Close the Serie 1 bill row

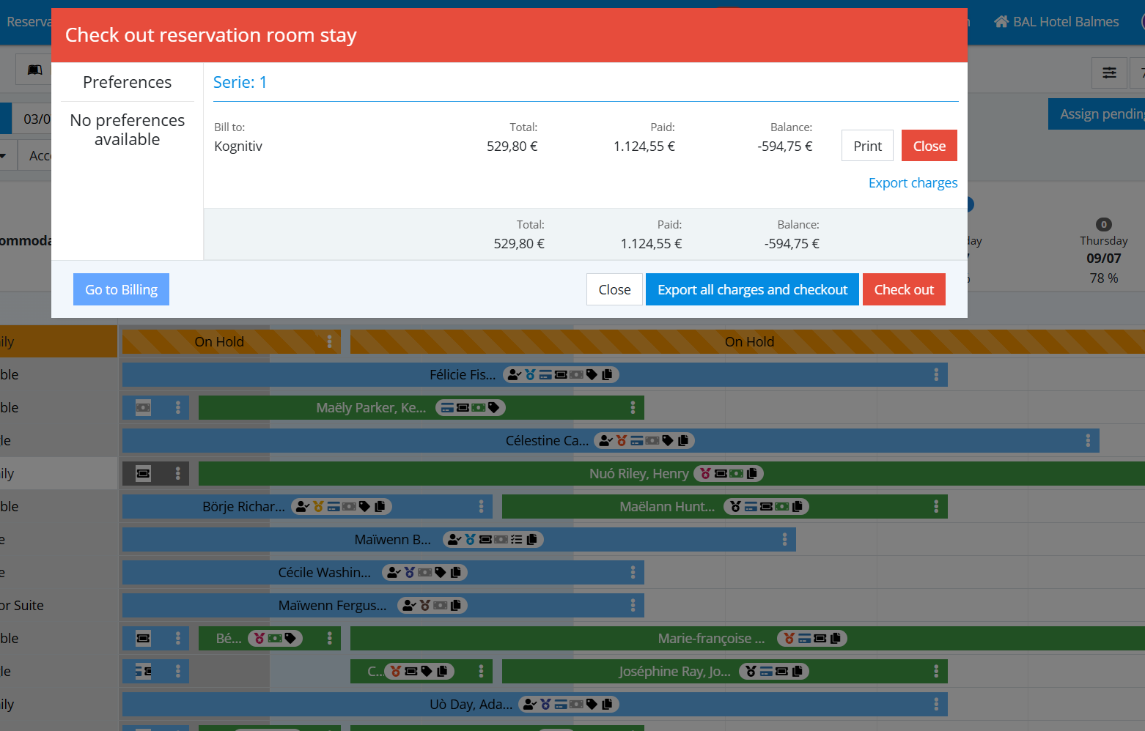929,146
